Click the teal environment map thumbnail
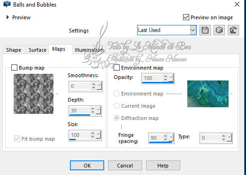This screenshot has height=175, width=246. coord(208,94)
